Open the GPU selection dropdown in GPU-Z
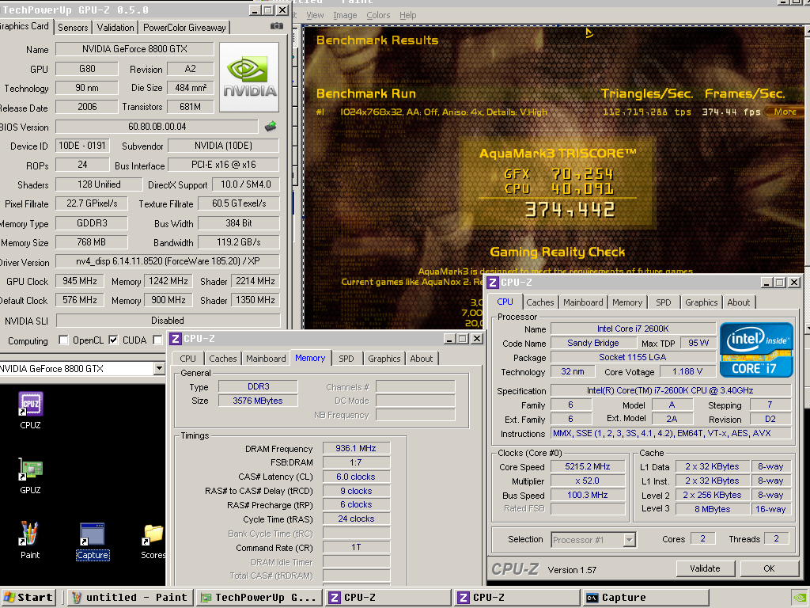The image size is (810, 608). (159, 369)
